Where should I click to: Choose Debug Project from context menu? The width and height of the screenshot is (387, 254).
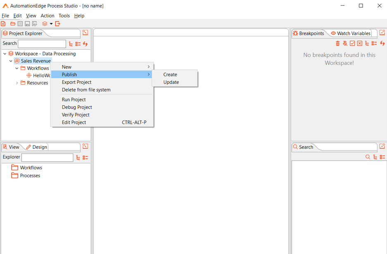point(102,107)
